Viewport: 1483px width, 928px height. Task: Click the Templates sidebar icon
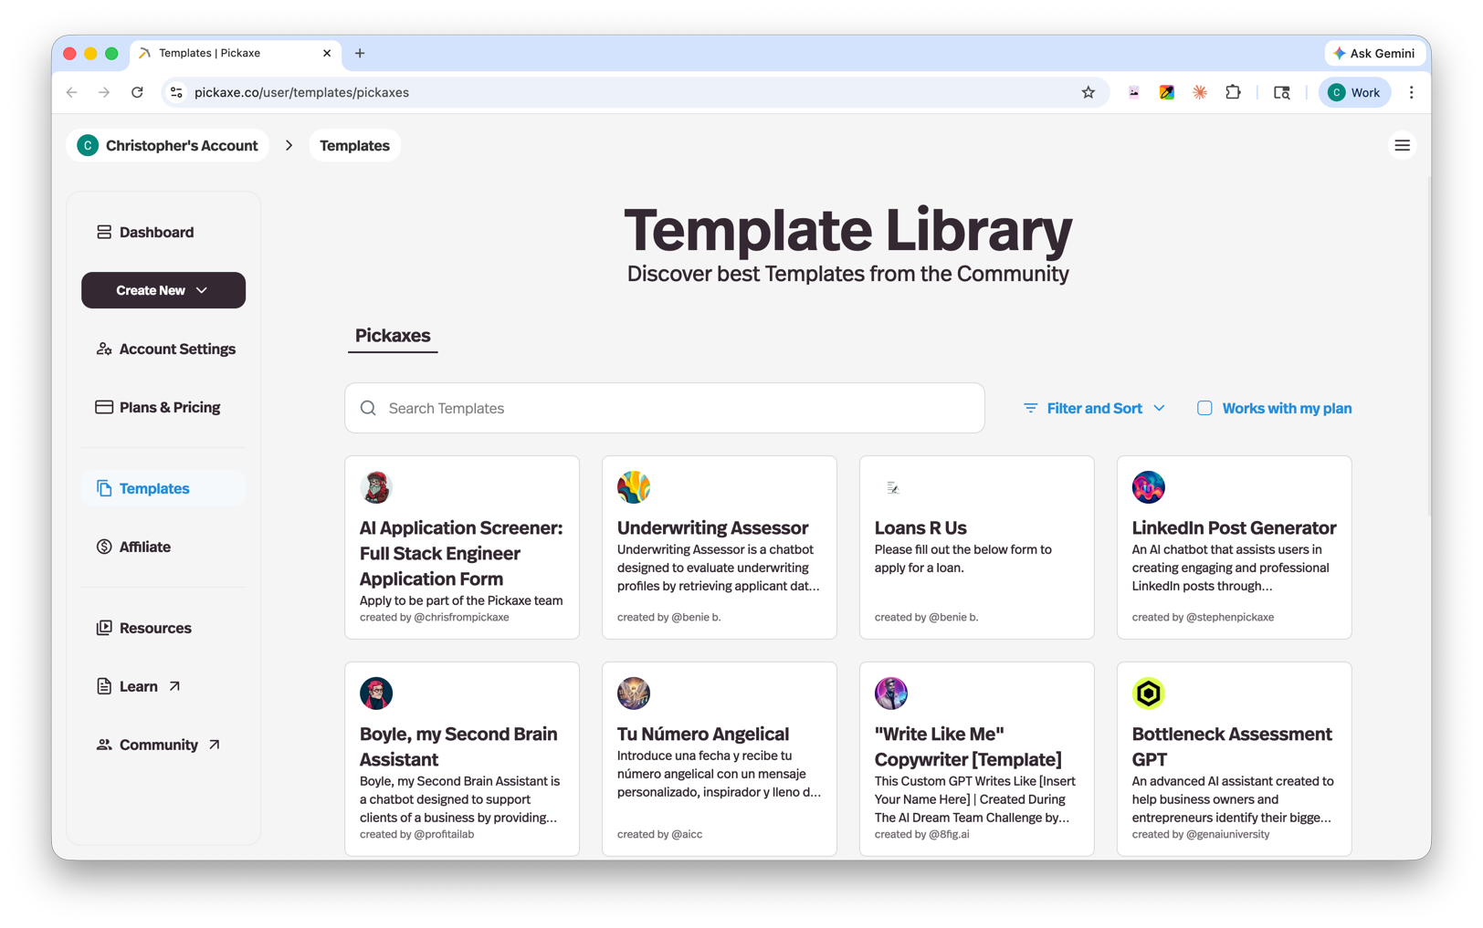coord(103,488)
